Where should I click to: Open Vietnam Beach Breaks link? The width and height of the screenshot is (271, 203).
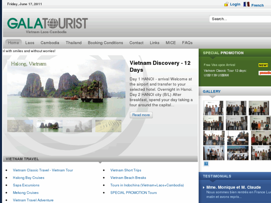tap(128, 178)
